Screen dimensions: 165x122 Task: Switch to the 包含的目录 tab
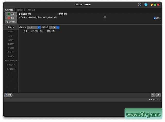(9, 10)
